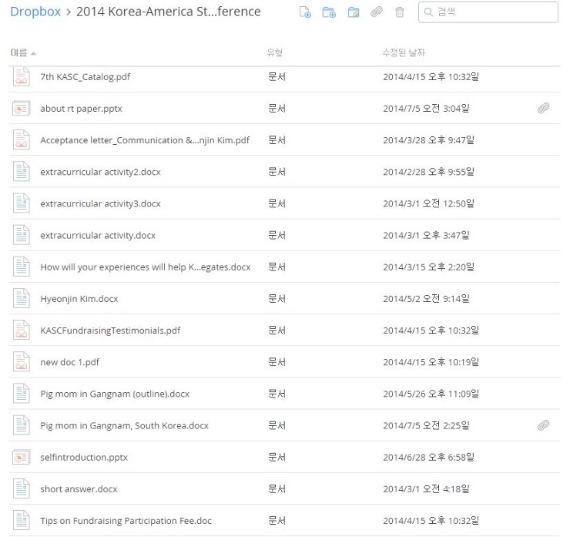Click the trash deleted files icon

[x=400, y=12]
